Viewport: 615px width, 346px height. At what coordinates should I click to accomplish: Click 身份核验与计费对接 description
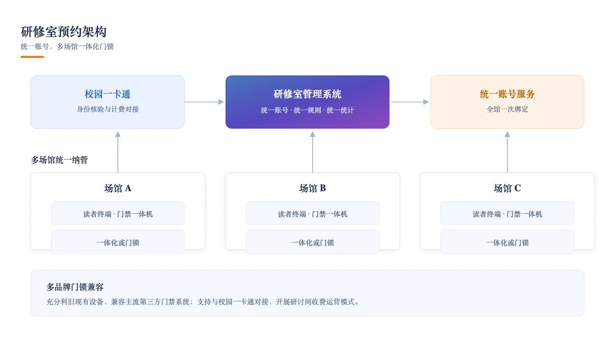click(108, 109)
